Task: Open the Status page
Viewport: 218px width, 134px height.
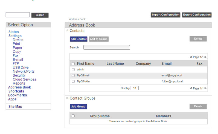Action: [13, 32]
